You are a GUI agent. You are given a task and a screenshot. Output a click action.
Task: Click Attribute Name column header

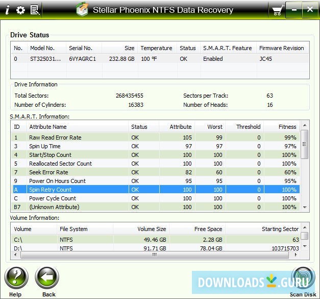(77, 127)
